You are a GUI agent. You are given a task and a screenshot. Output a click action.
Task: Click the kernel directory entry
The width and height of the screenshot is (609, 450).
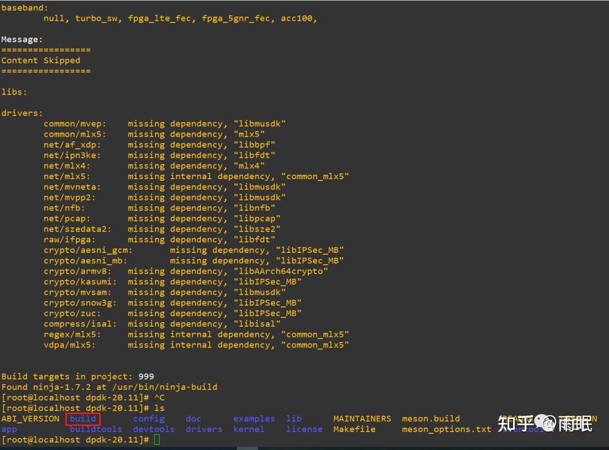pyautogui.click(x=249, y=429)
